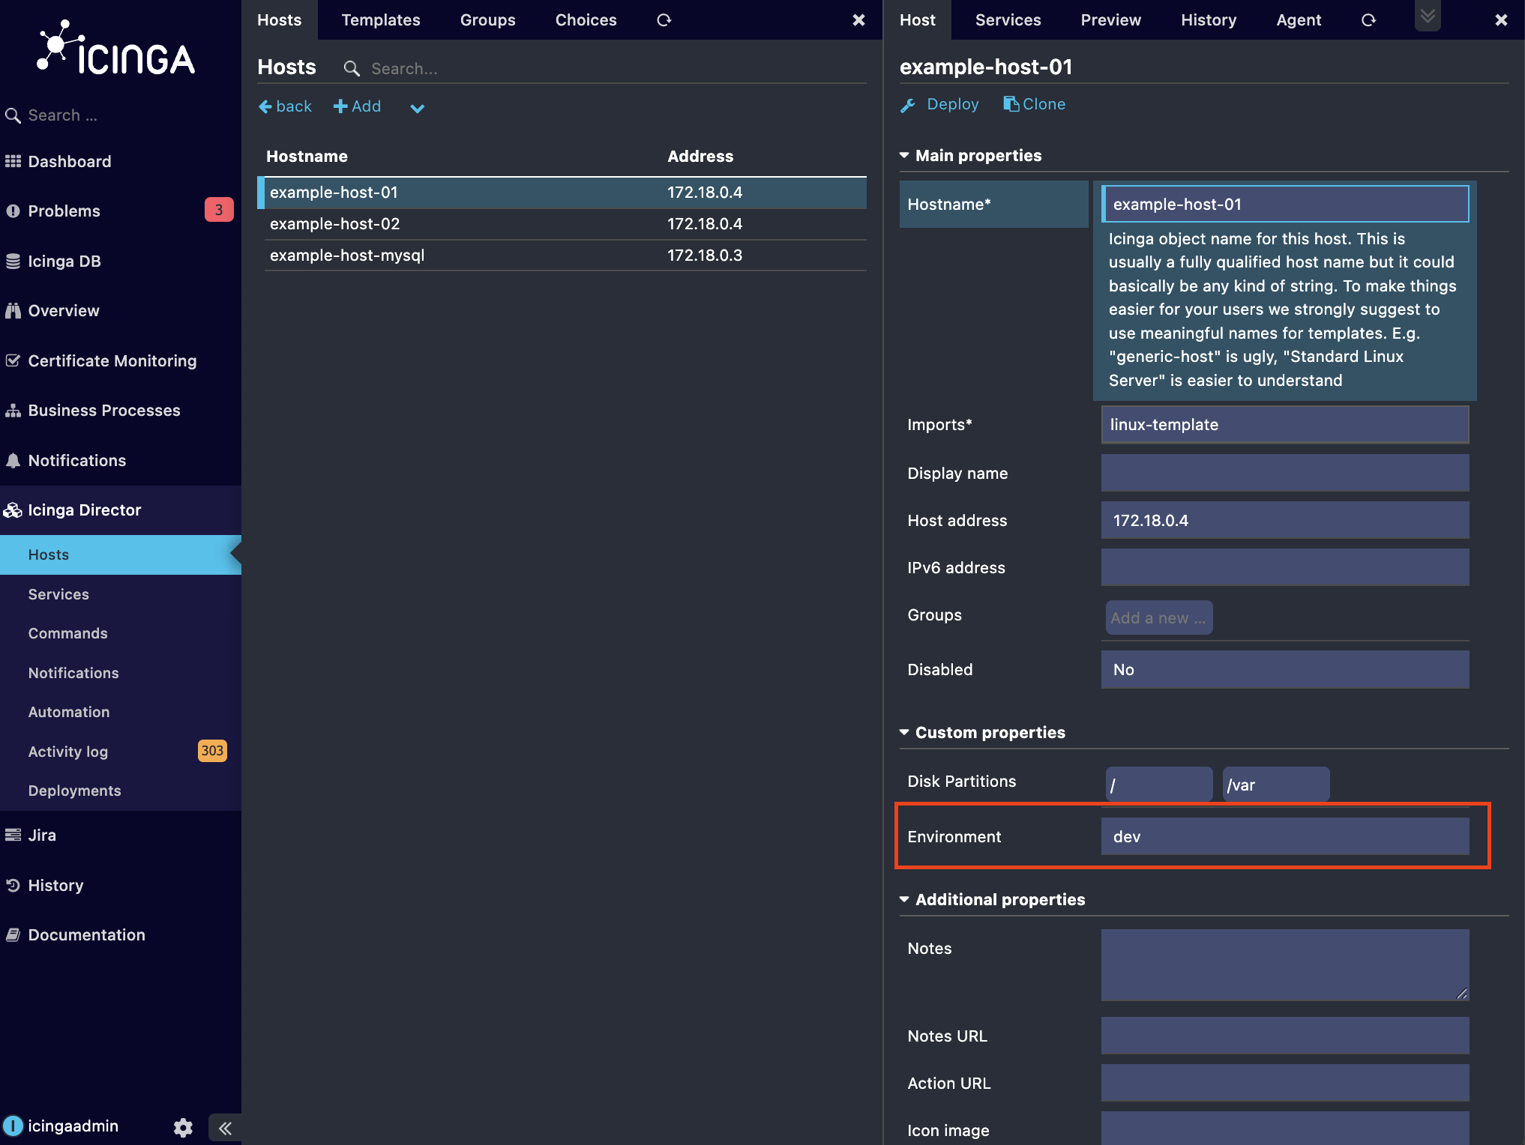The width and height of the screenshot is (1525, 1145).
Task: Click the Notes textarea
Action: [1284, 965]
